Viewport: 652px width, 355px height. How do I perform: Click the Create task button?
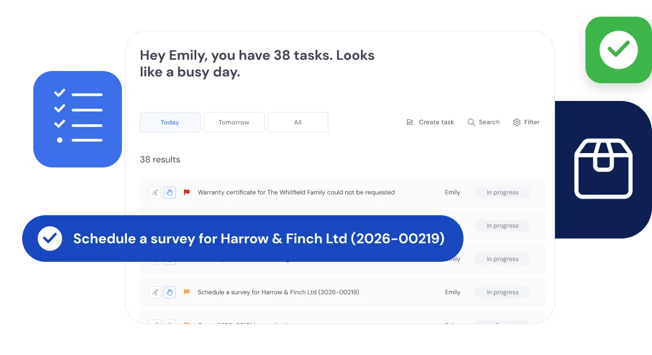tap(430, 122)
